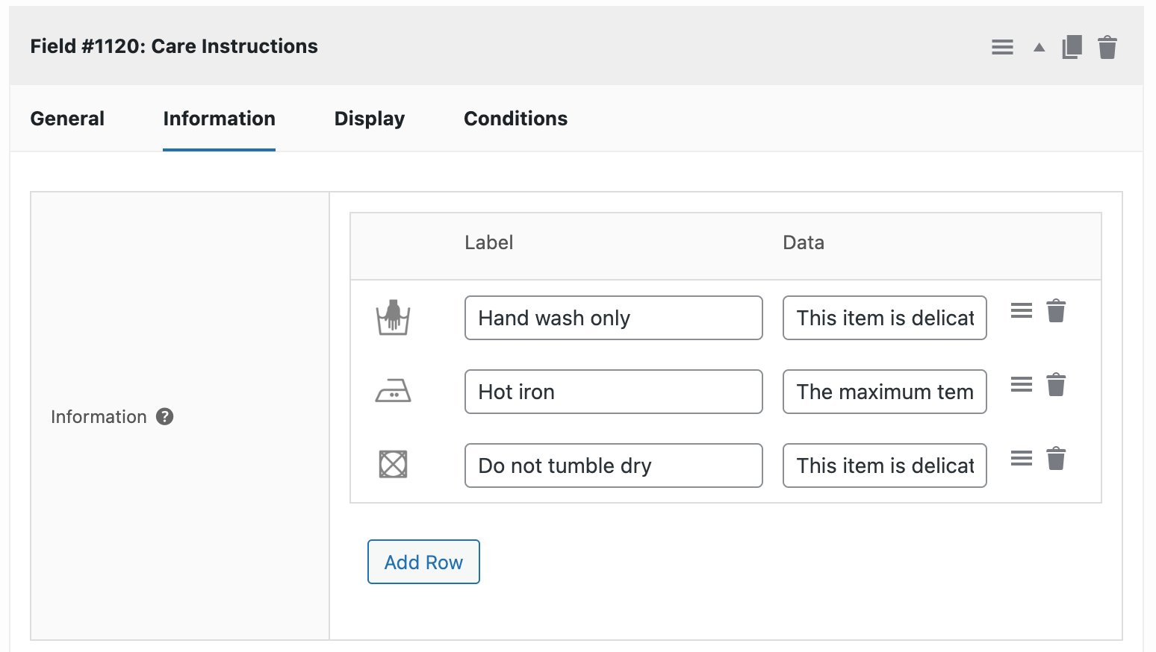The image size is (1156, 652).
Task: Duplicate the Care Instructions field
Action: pyautogui.click(x=1071, y=46)
